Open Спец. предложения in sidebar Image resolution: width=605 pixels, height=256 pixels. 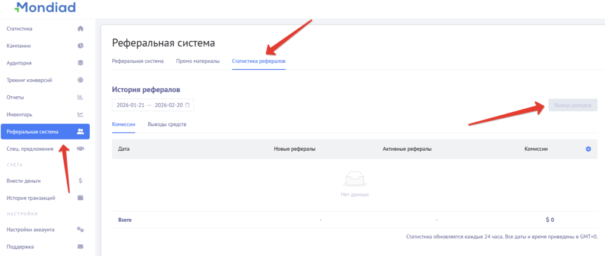[38, 148]
